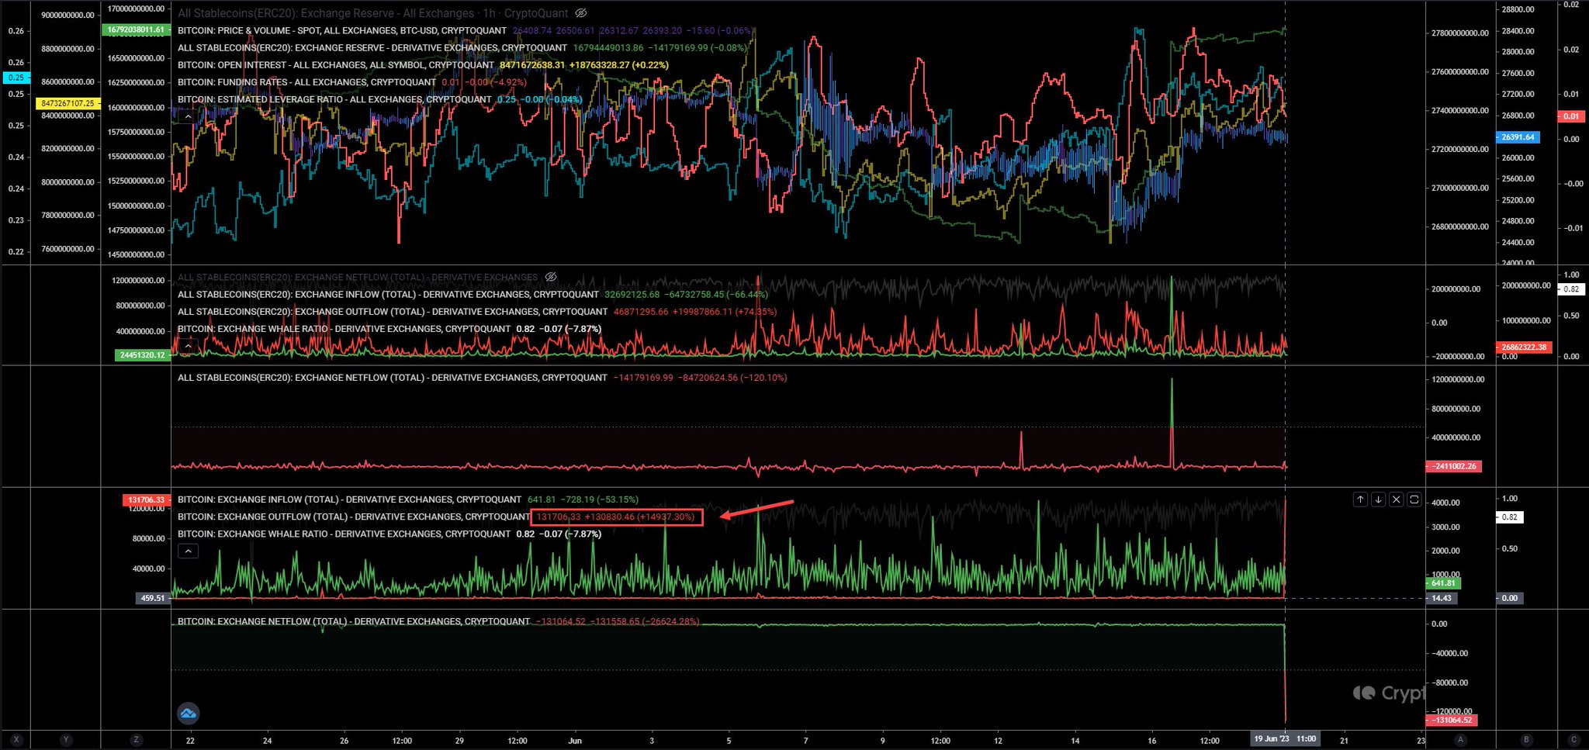Image resolution: width=1589 pixels, height=750 pixels.
Task: Click the Z scale badge
Action: tap(136, 740)
